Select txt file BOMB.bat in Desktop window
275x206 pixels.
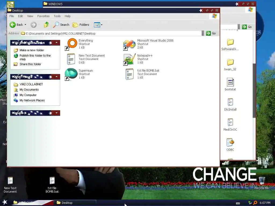(x=129, y=74)
